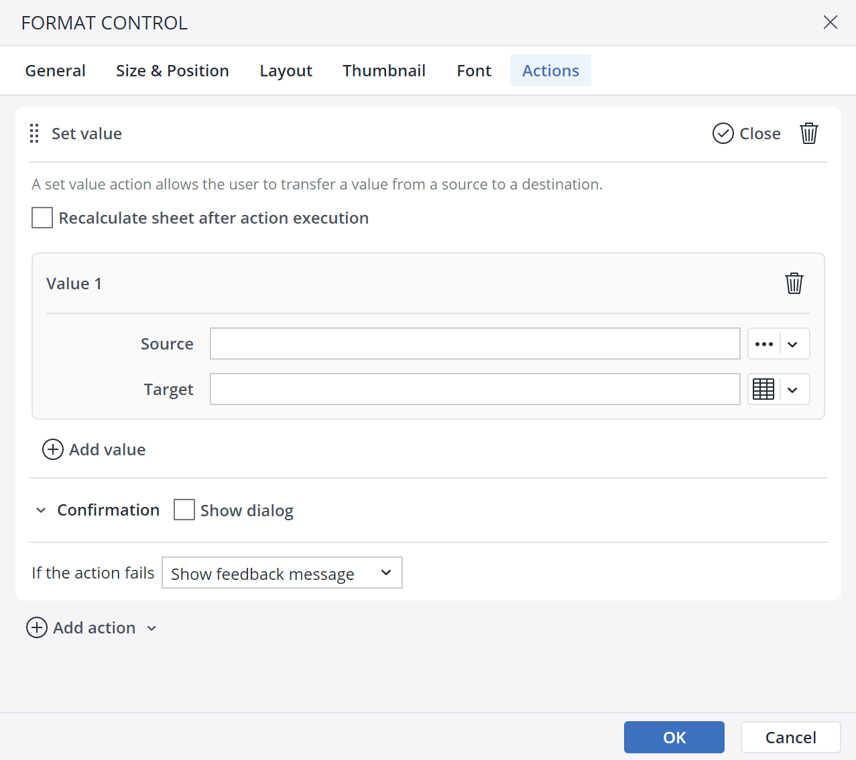
Task: Expand the Add action dropdown chevron
Action: point(151,628)
